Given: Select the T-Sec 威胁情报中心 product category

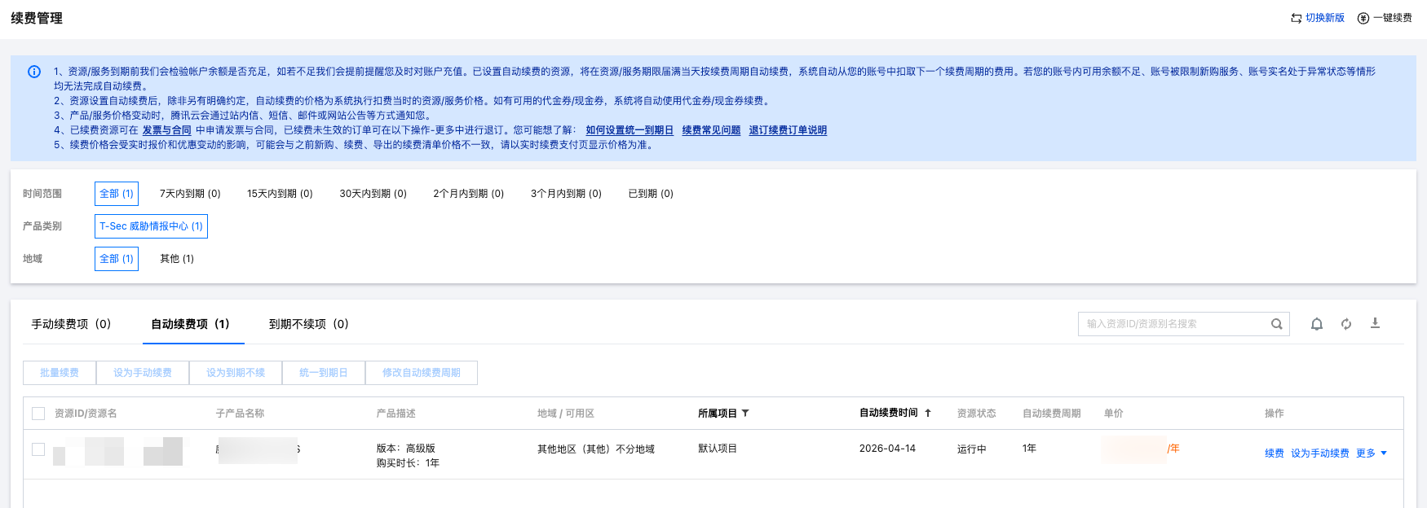Looking at the screenshot, I should tap(151, 226).
